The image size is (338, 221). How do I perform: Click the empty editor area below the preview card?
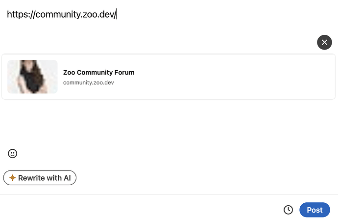(x=168, y=123)
